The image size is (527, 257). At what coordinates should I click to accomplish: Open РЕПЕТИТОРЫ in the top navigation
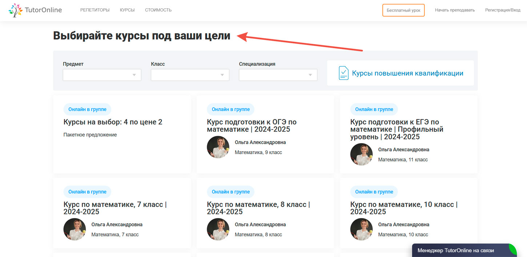tap(95, 10)
